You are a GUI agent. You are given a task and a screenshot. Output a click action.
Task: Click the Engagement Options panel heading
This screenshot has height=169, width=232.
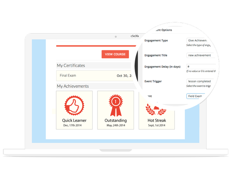click(164, 30)
